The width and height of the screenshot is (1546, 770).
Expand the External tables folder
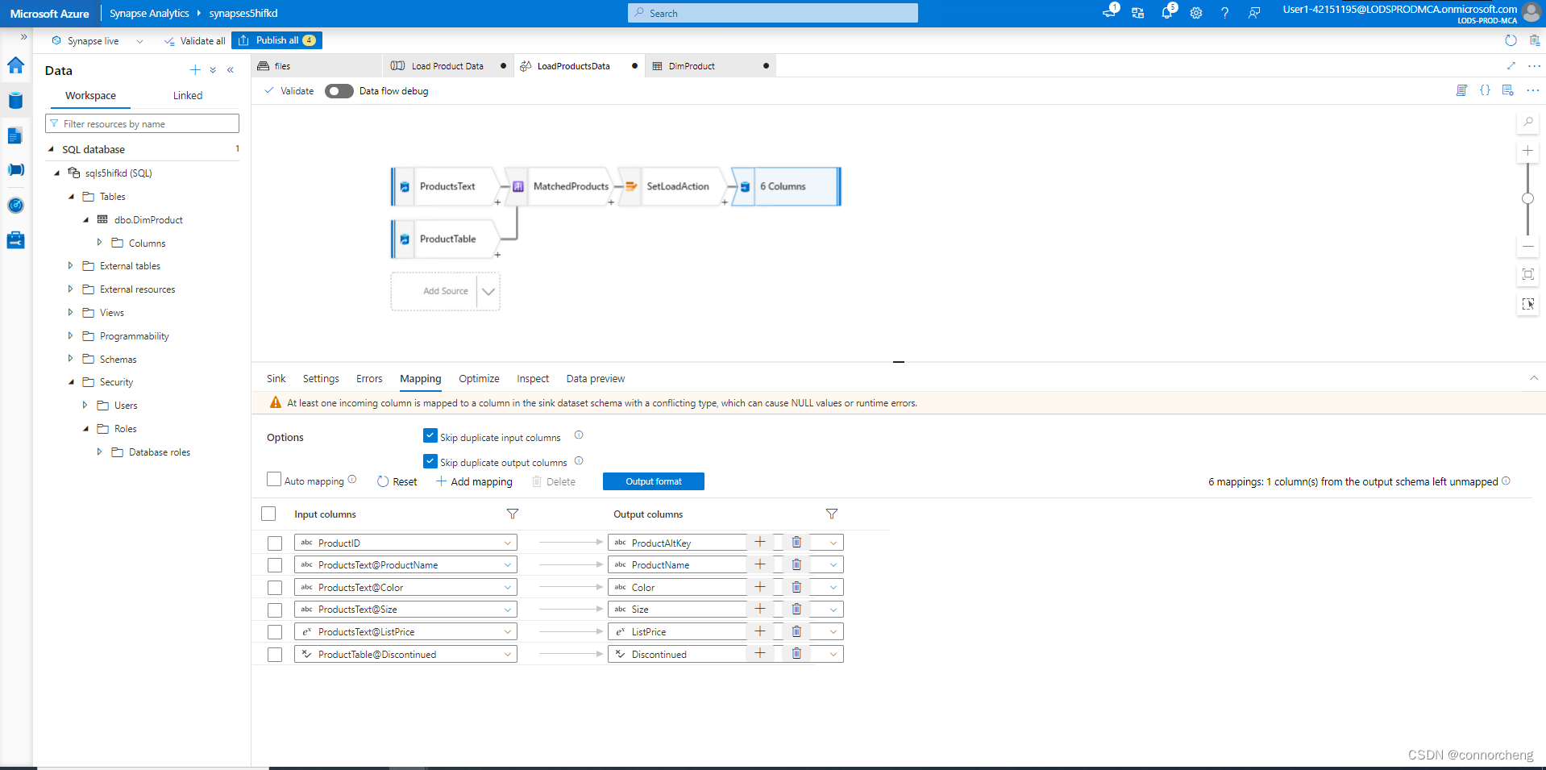coord(70,265)
